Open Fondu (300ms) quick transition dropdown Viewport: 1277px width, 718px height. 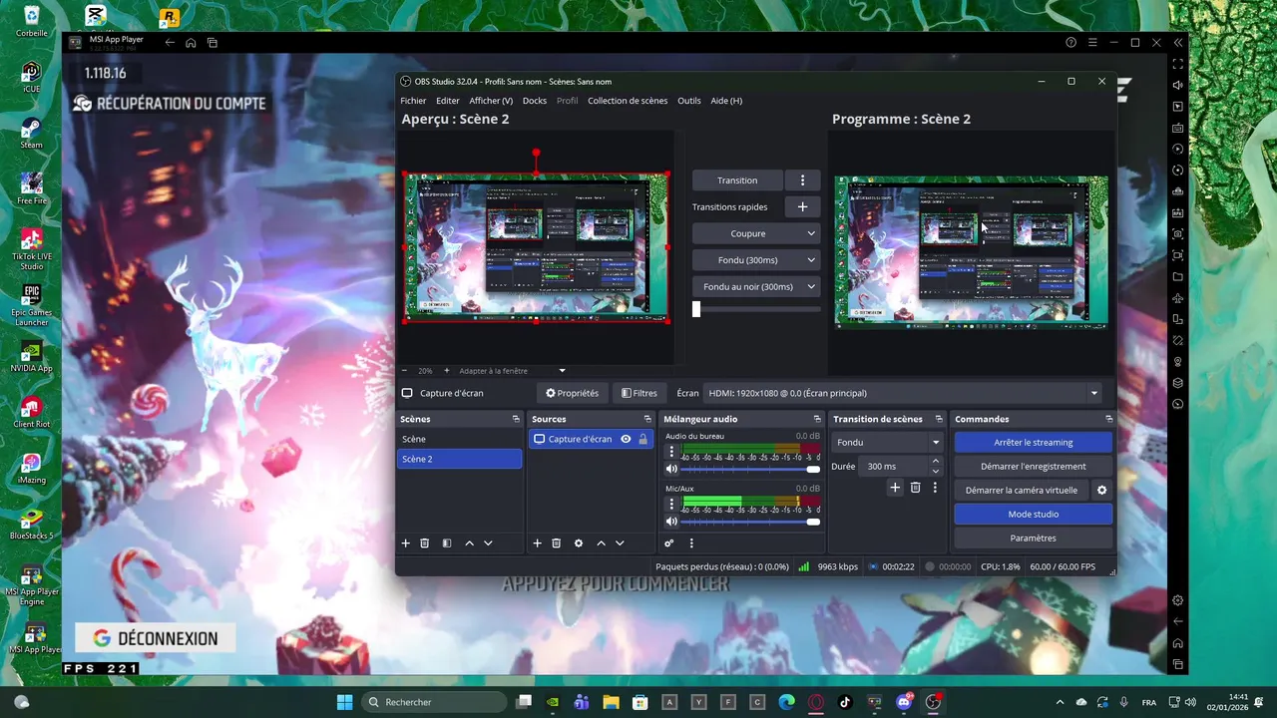click(756, 260)
